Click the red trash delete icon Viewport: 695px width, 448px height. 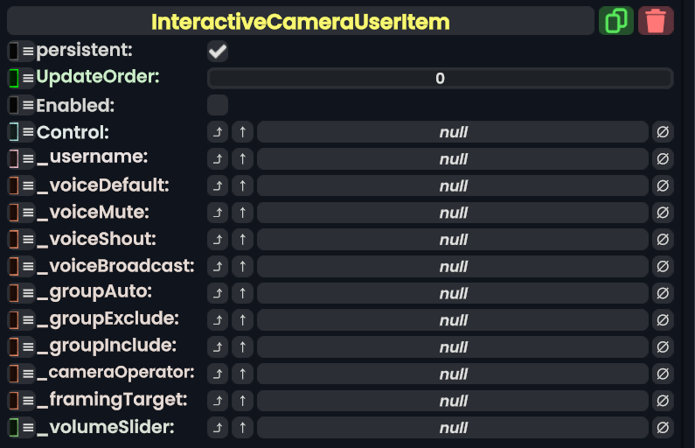coord(656,21)
